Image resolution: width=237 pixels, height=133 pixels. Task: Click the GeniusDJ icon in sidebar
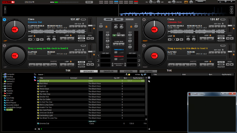pos(5,82)
